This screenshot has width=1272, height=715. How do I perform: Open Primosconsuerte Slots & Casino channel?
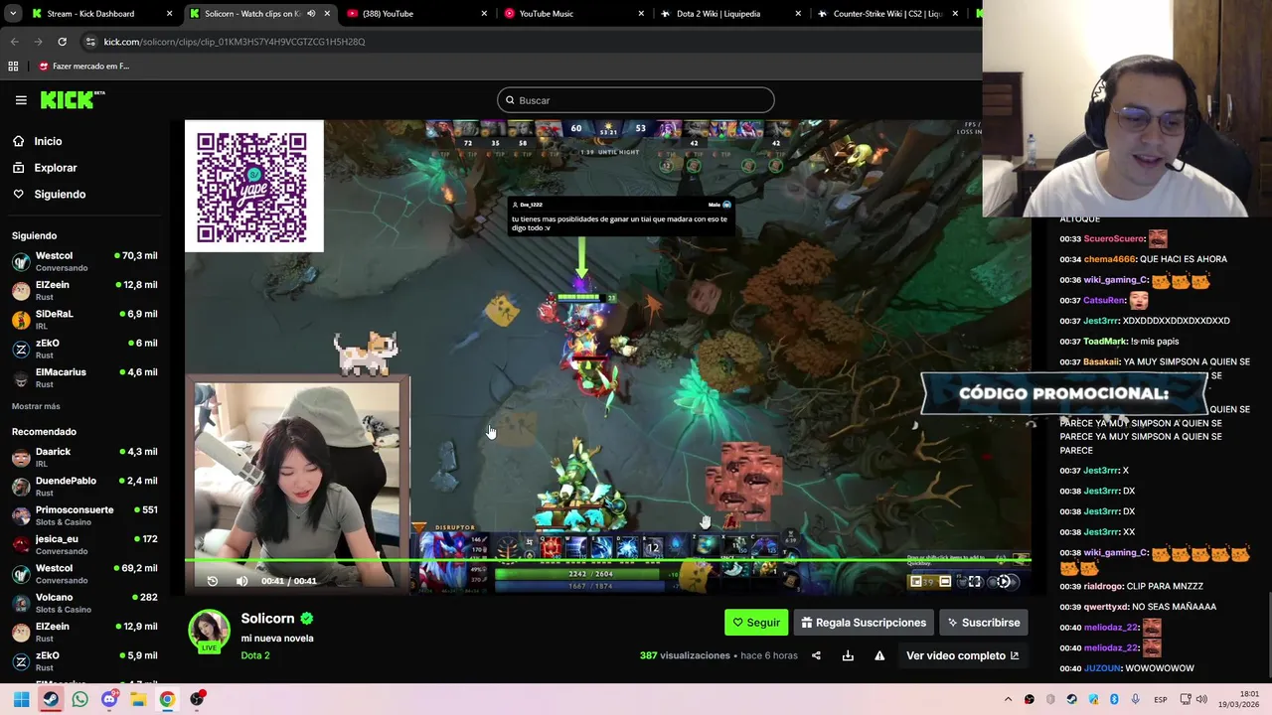(x=84, y=515)
